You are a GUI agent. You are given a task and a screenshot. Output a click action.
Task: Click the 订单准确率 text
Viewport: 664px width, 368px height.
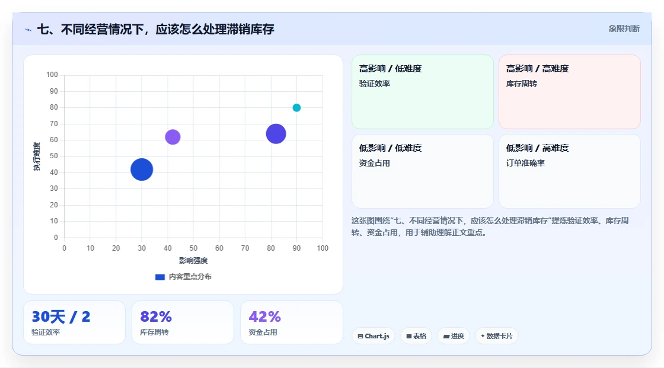[x=525, y=163]
